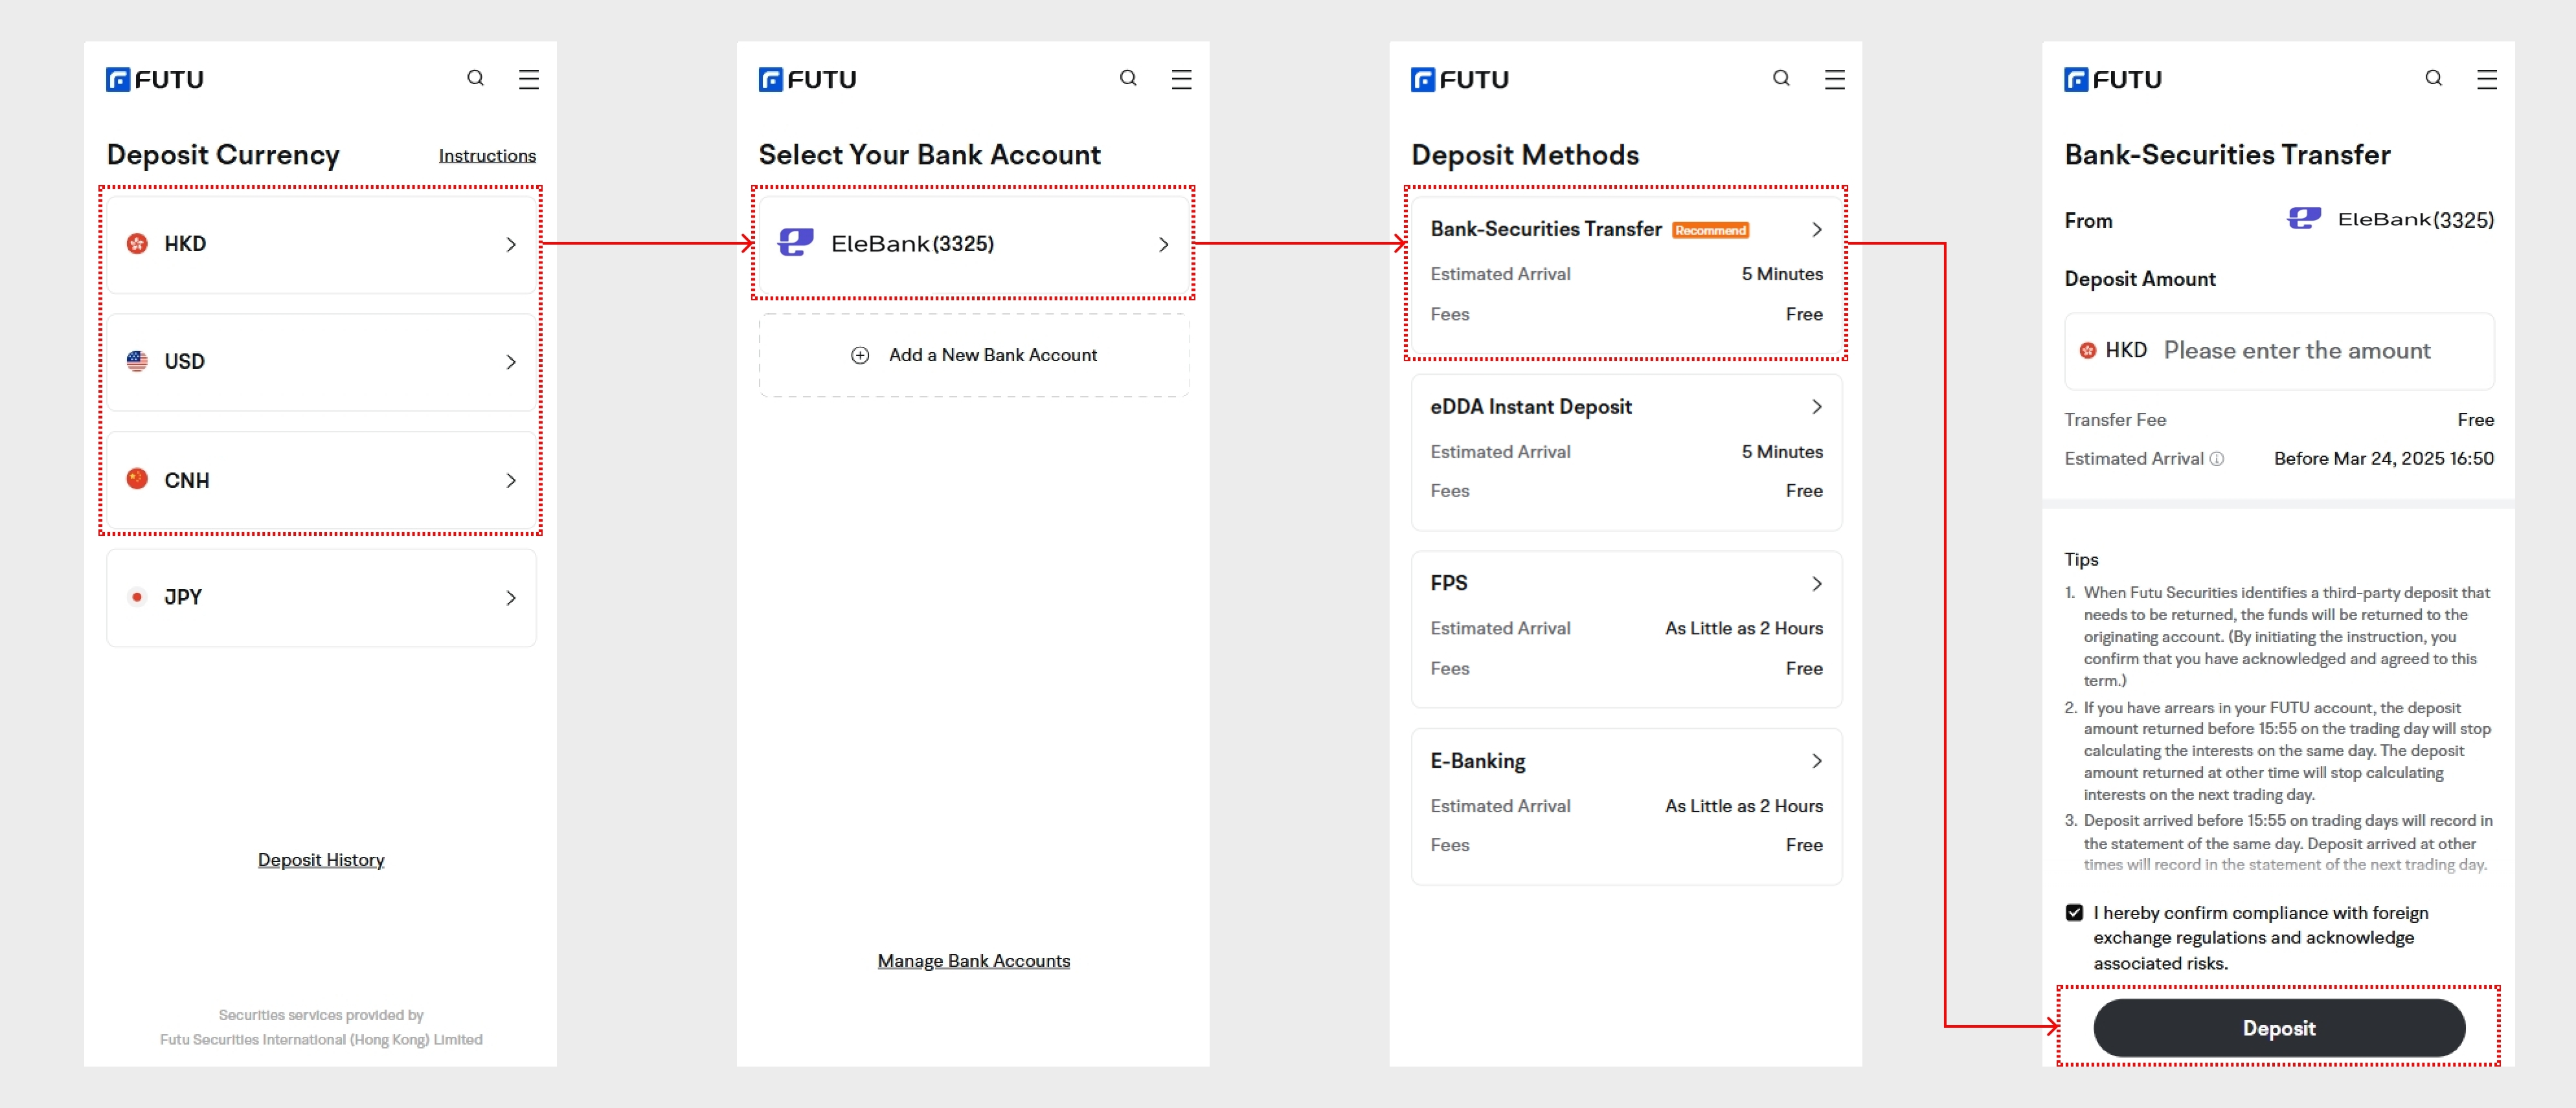Select USD as deposit currency
The image size is (2576, 1108).
point(321,362)
